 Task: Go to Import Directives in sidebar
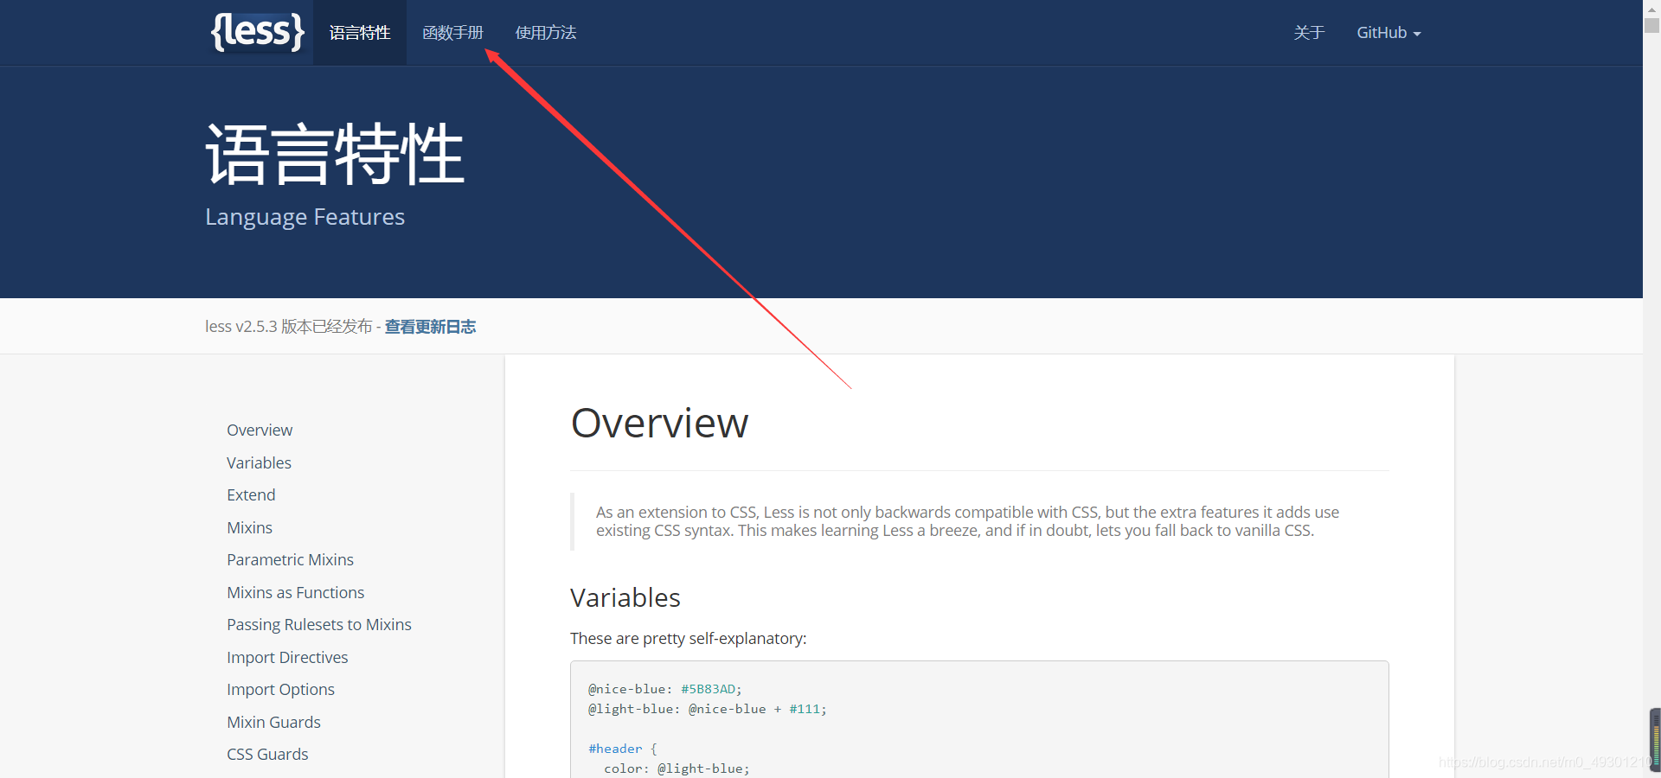pyautogui.click(x=287, y=657)
